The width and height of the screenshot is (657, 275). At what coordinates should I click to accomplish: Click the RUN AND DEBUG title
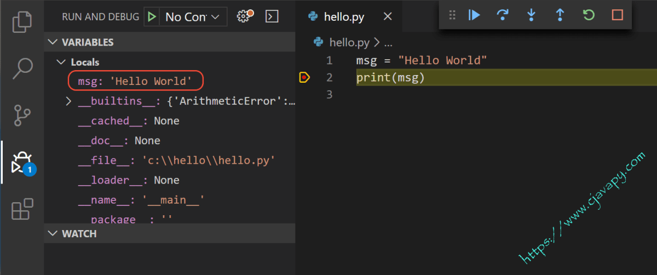(x=101, y=17)
